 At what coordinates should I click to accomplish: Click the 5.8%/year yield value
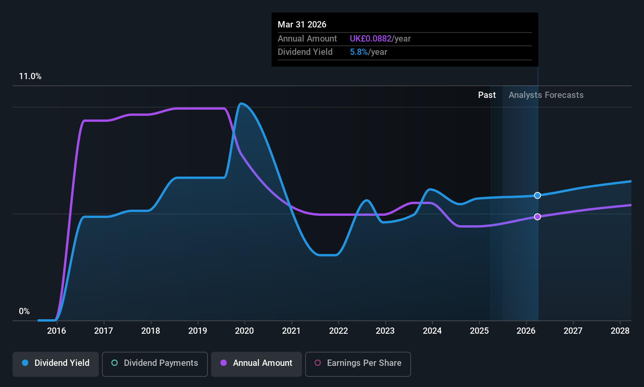[368, 52]
